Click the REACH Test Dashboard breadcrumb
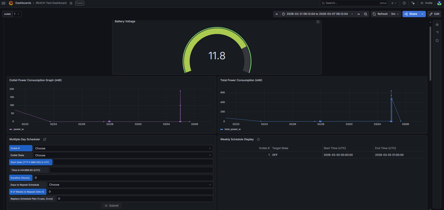 pos(51,3)
